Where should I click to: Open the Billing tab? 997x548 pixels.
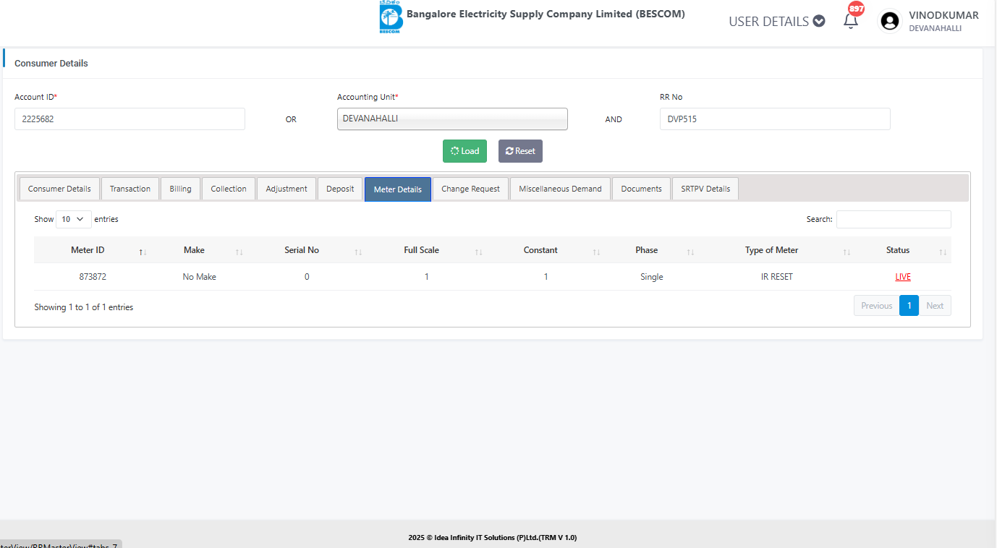tap(180, 189)
